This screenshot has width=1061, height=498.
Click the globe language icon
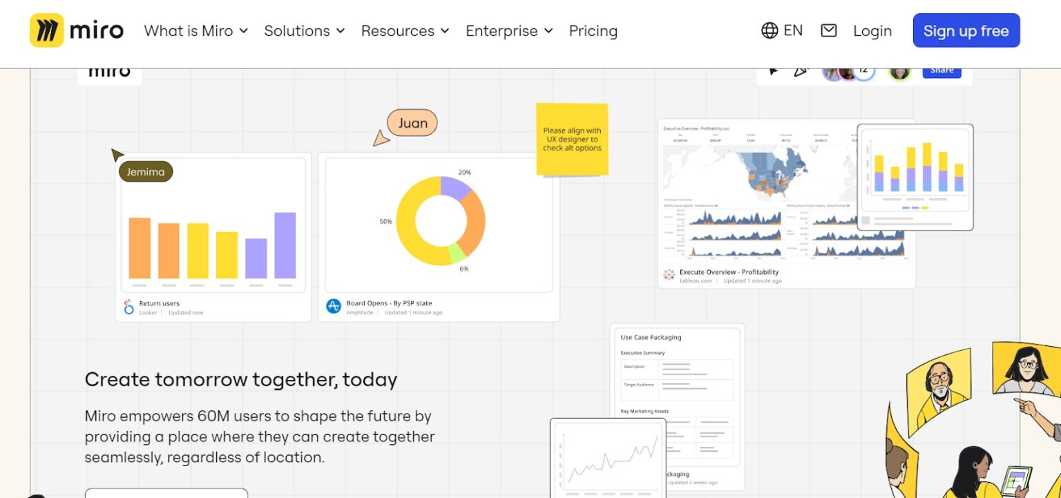tap(770, 30)
